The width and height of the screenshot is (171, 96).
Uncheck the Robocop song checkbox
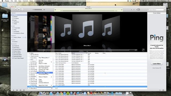click(x=30, y=75)
